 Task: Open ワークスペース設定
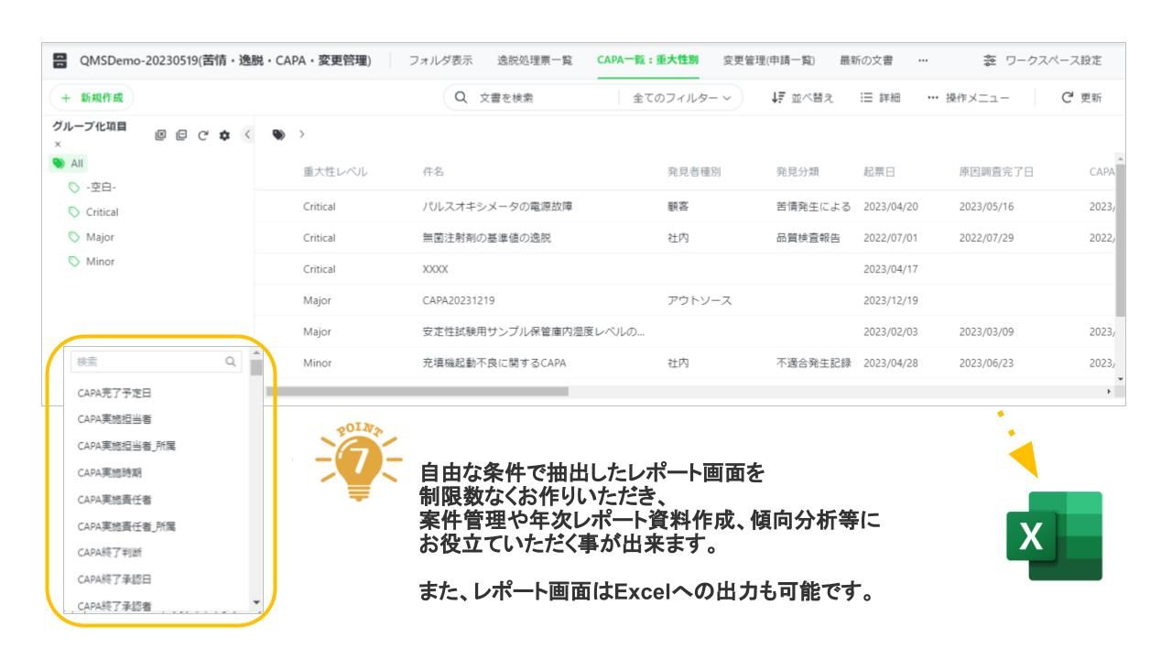coord(1040,60)
